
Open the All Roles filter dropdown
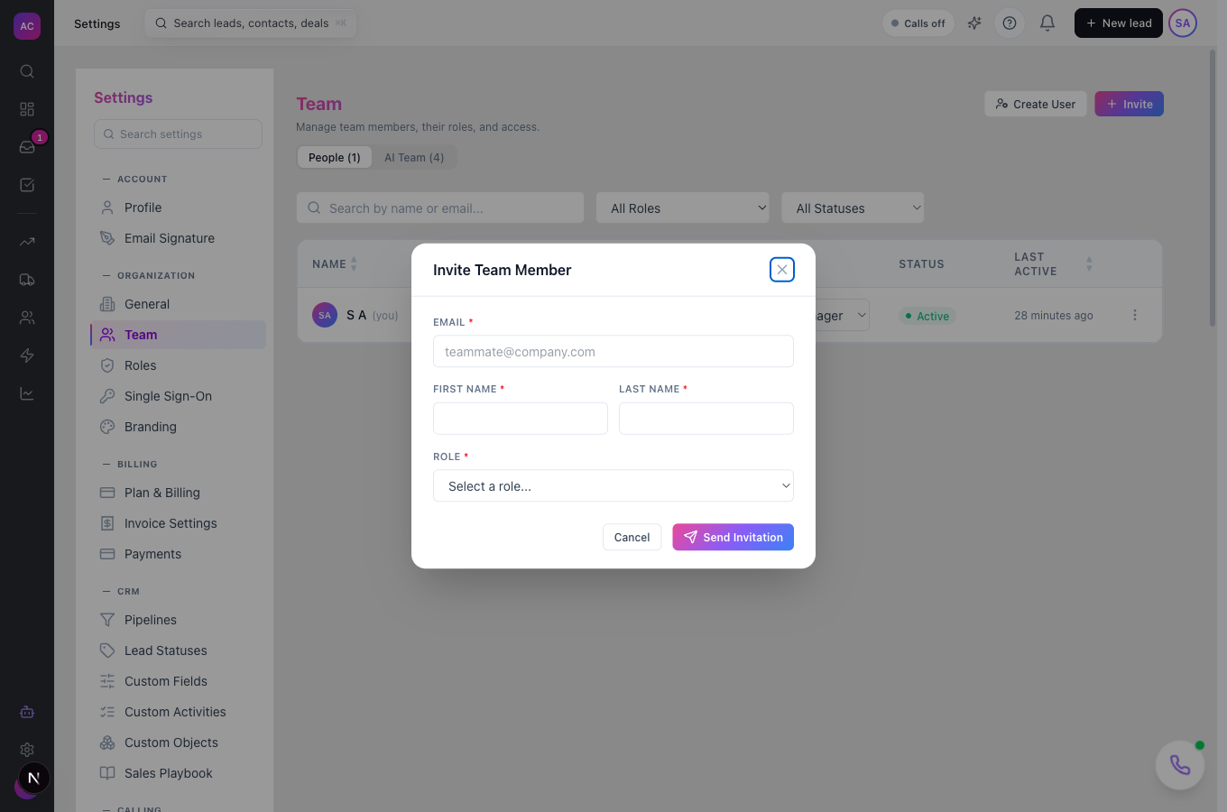[683, 208]
